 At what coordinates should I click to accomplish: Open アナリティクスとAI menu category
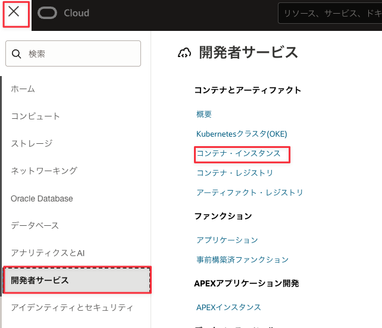pyautogui.click(x=48, y=253)
